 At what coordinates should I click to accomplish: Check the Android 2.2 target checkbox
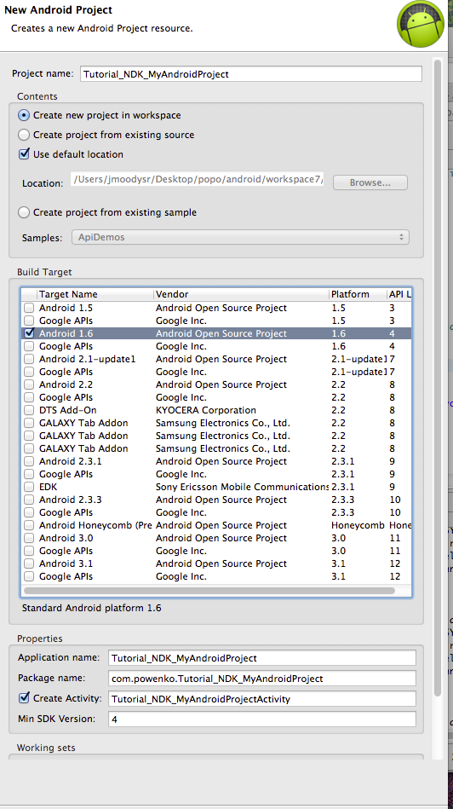click(29, 385)
